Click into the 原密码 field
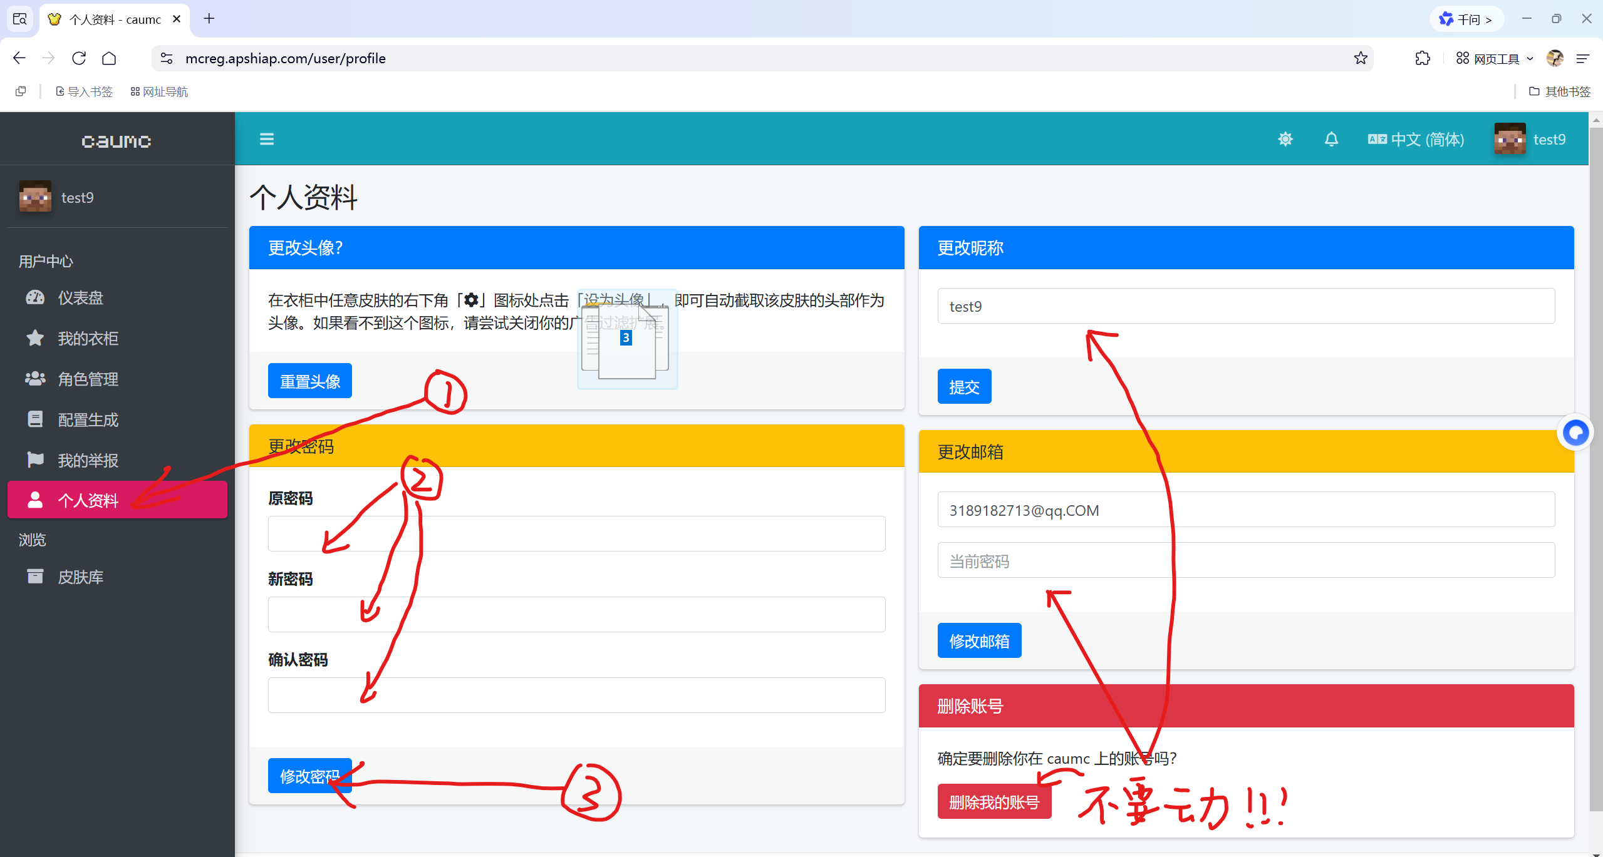Screen dimensions: 1603x857 [x=576, y=533]
